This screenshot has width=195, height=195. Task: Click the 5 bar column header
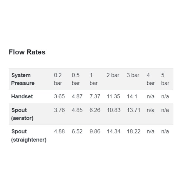[165, 79]
